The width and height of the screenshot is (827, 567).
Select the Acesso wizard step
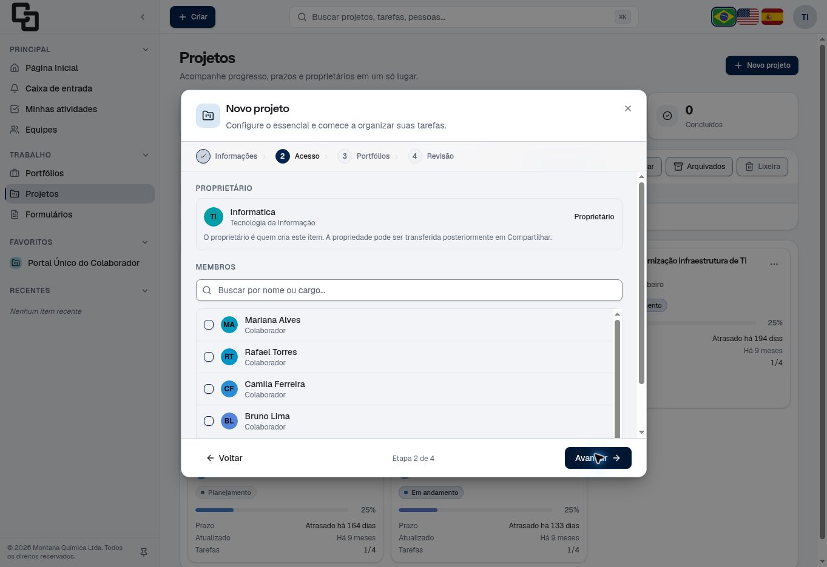[x=298, y=156]
